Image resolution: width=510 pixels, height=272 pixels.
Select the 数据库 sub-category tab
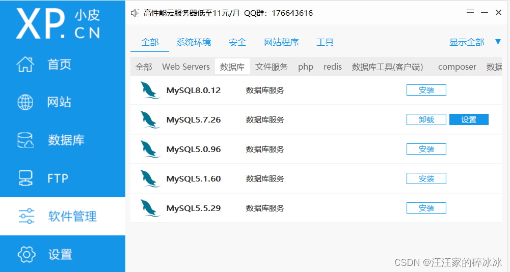pyautogui.click(x=232, y=67)
